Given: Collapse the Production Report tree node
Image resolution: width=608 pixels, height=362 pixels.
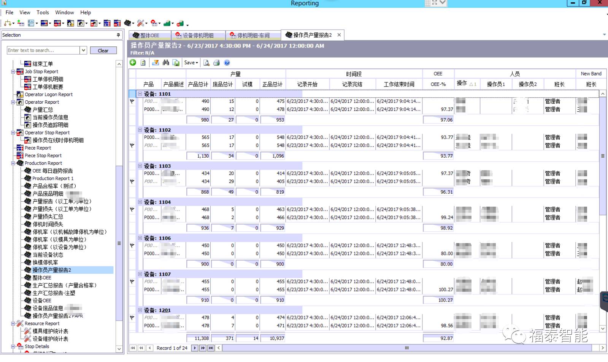Looking at the screenshot, I should [13, 163].
